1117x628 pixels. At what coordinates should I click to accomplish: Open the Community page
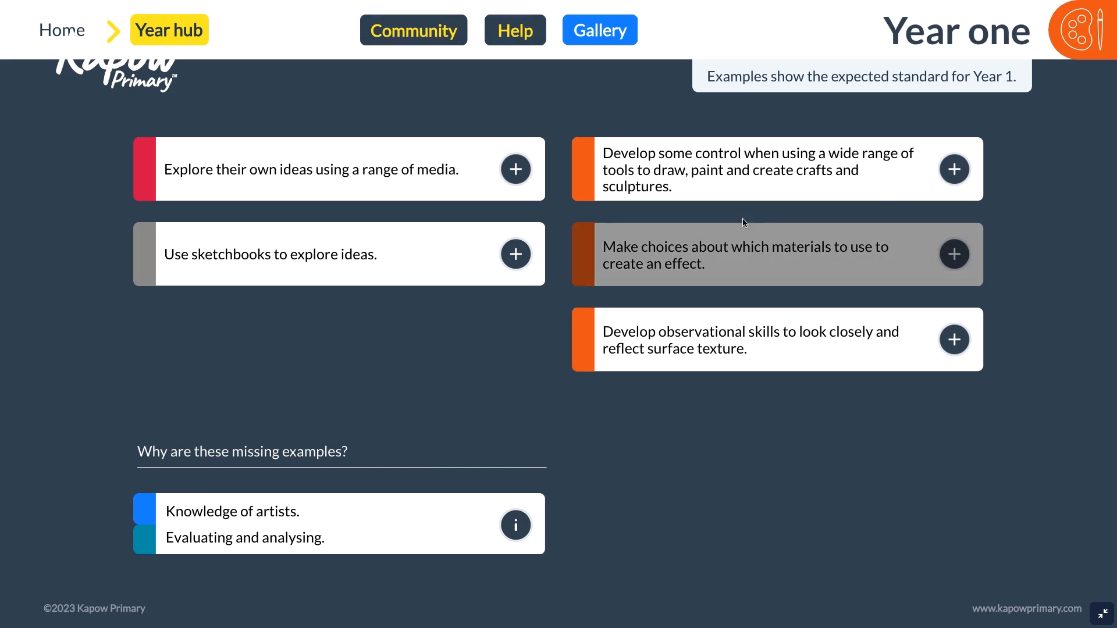(413, 30)
